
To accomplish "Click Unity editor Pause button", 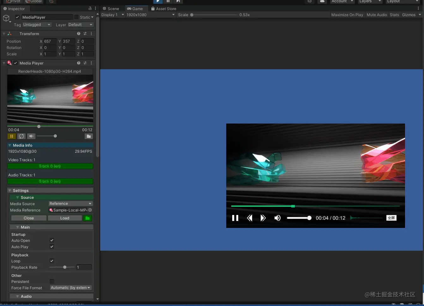I will 168,1.
